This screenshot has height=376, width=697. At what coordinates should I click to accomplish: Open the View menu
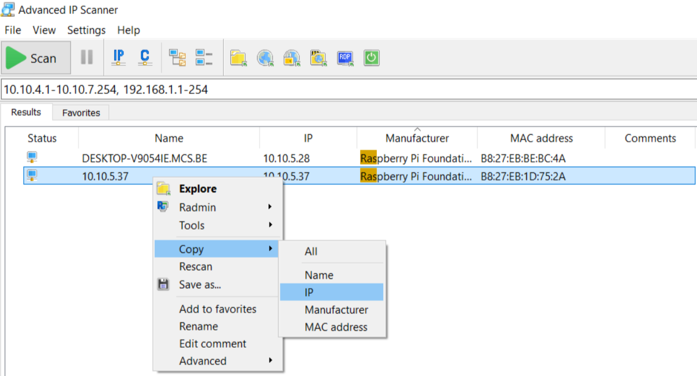coord(44,30)
